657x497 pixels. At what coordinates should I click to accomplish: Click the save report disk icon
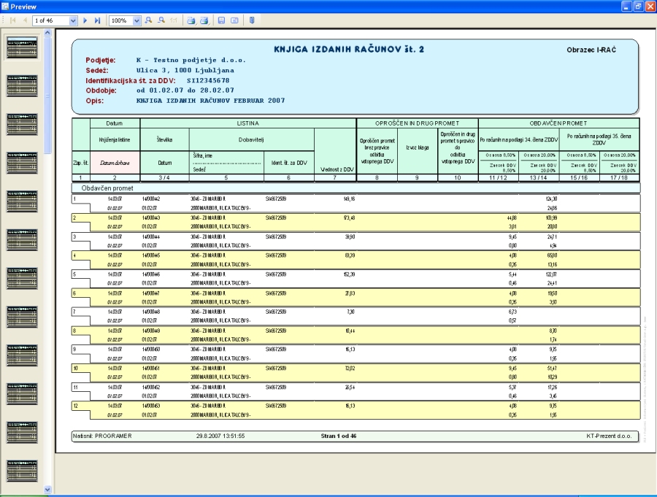221,20
